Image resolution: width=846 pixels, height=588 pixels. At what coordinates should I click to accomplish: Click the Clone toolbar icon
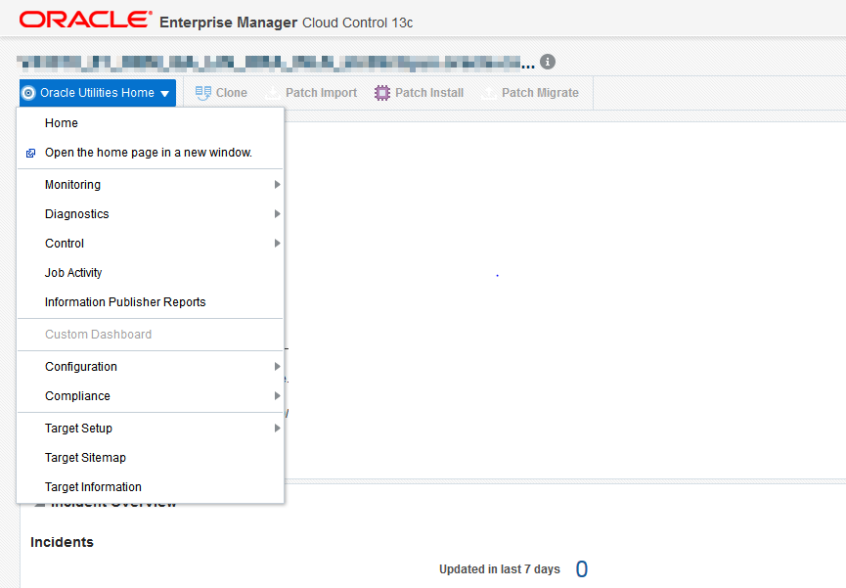tap(202, 93)
